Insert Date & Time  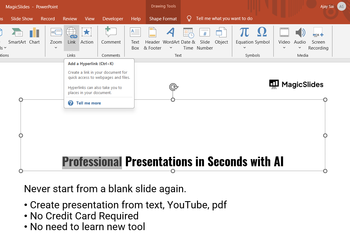188,39
